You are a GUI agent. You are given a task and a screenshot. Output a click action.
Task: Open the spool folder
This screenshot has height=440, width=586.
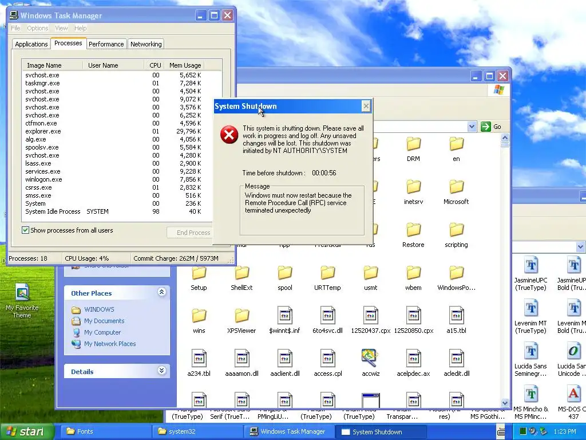285,278
